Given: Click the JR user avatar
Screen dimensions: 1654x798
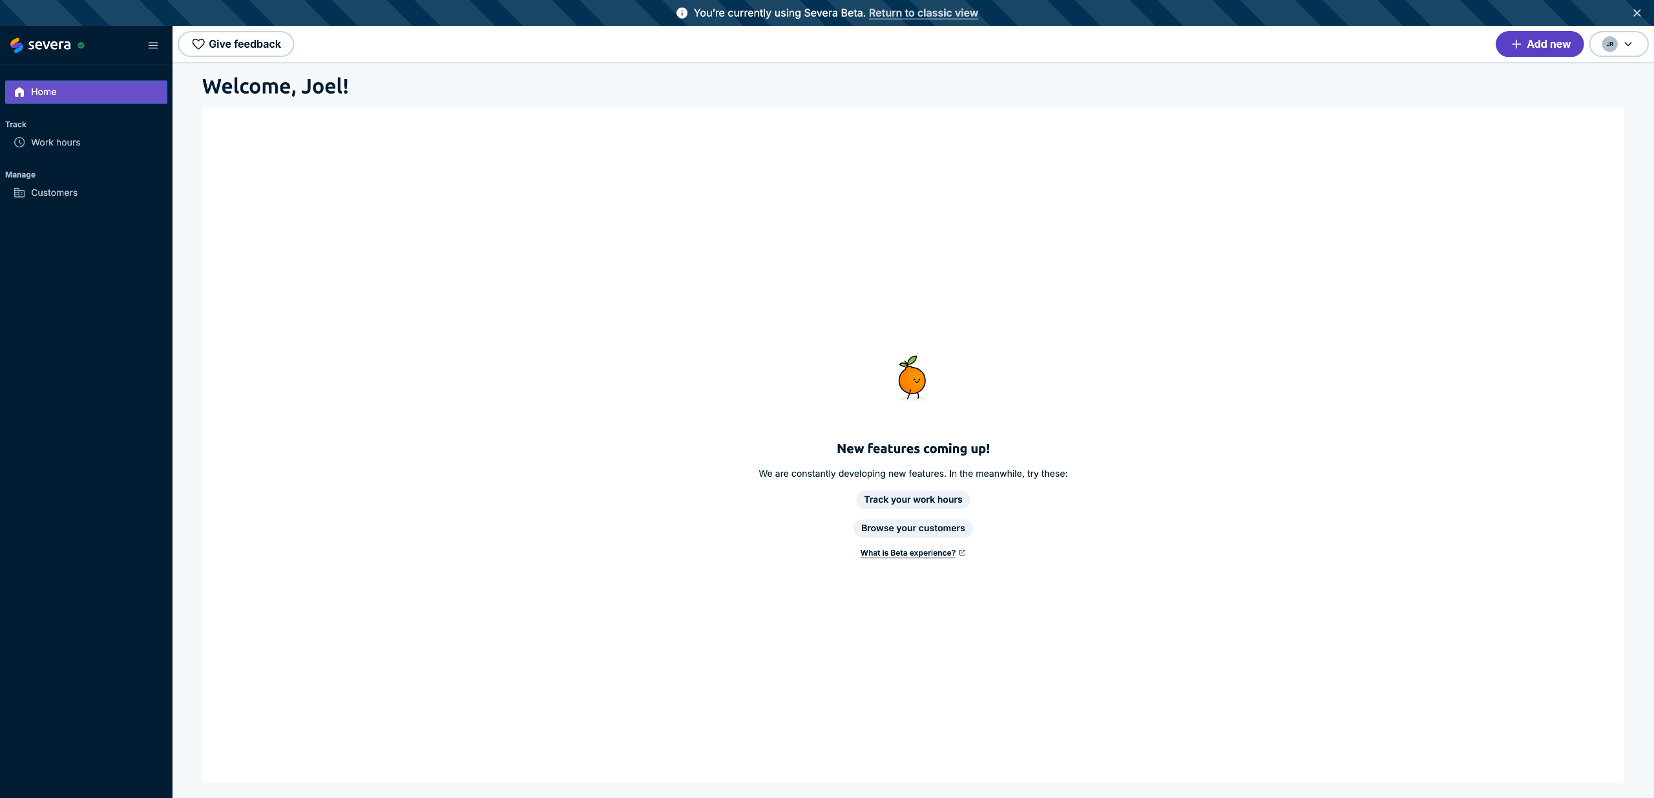Looking at the screenshot, I should pos(1610,44).
